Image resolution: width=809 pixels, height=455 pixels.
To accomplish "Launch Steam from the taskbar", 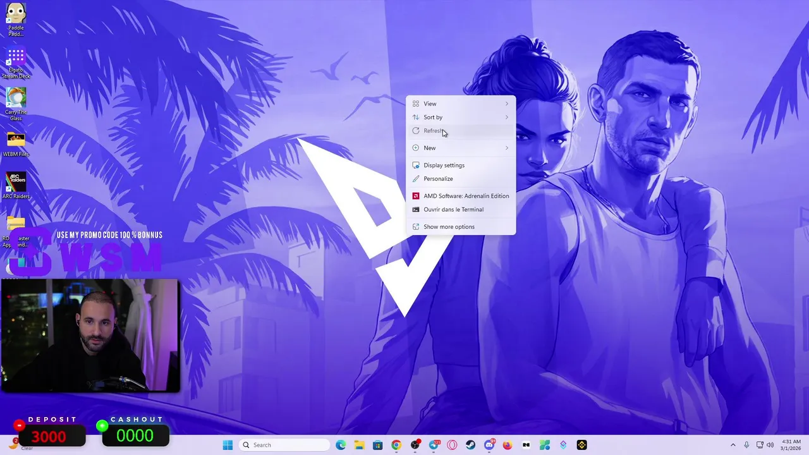I will coord(470,445).
